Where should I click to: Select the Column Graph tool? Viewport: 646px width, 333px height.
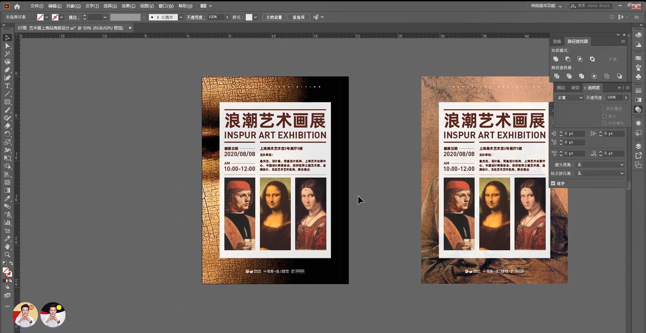coord(7,222)
